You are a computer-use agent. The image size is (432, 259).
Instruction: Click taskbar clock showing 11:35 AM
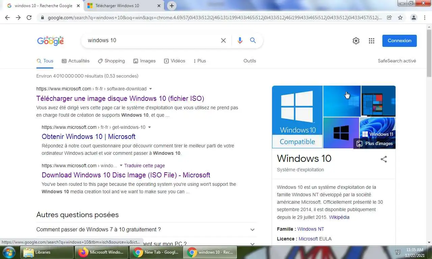415,253
